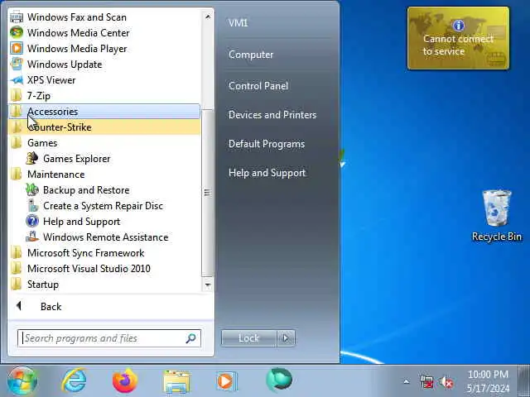This screenshot has height=397, width=530.
Task: Open Backup and Restore icon
Action: [32, 189]
